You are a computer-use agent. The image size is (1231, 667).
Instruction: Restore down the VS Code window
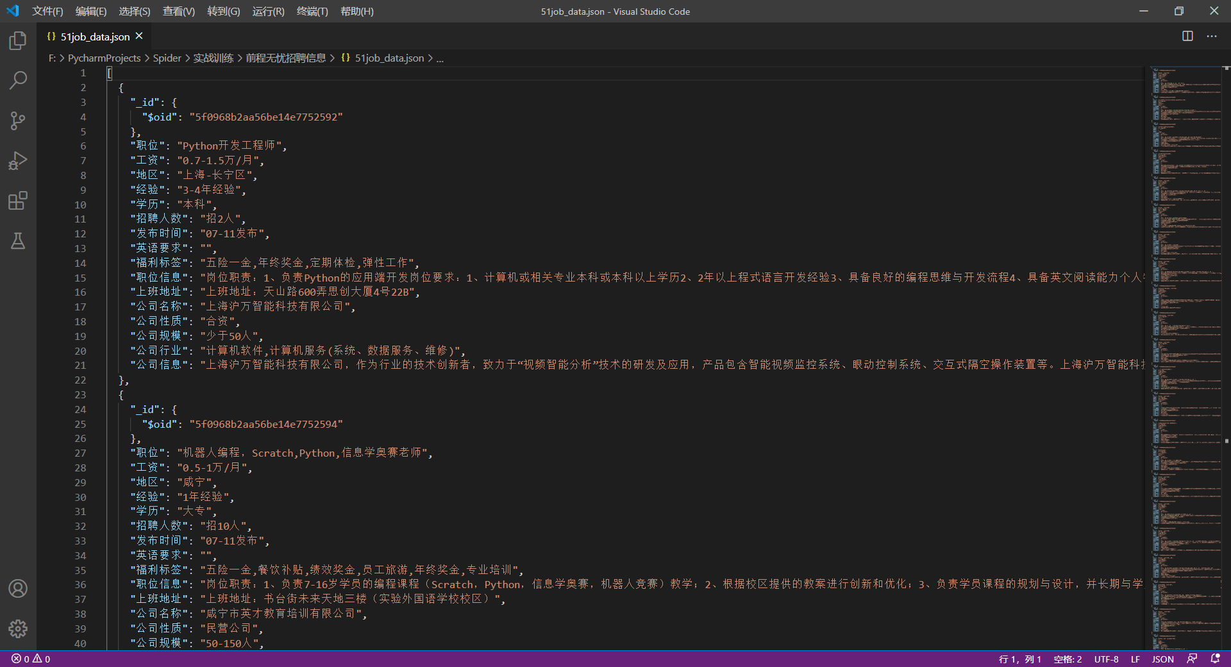tap(1178, 11)
